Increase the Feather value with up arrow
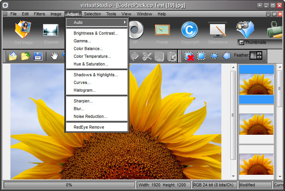 pyautogui.click(x=260, y=54)
